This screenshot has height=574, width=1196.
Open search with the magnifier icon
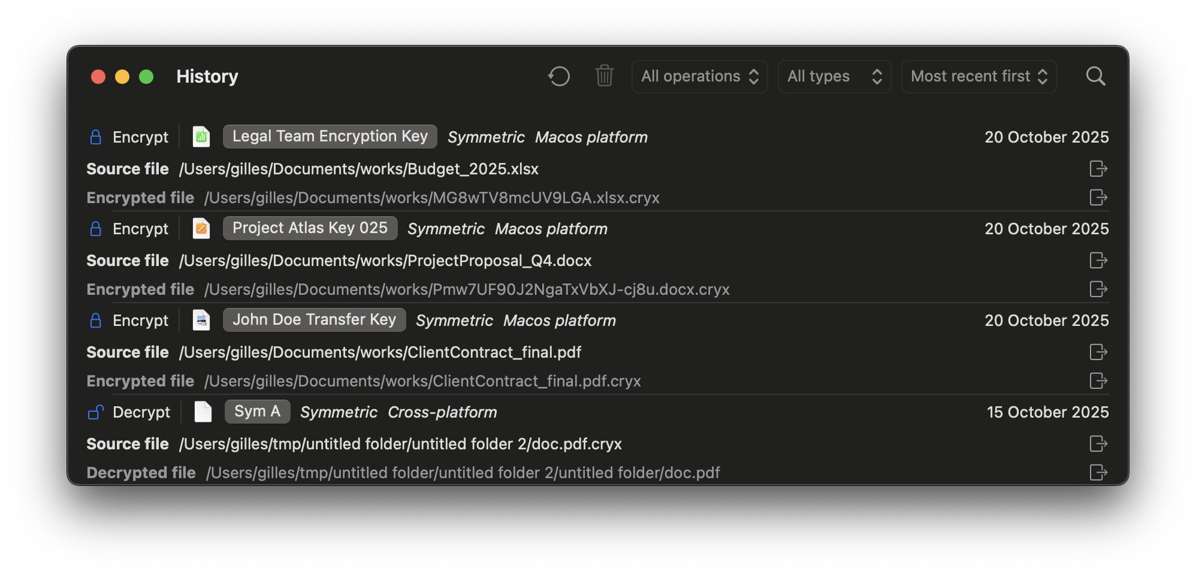(1096, 76)
